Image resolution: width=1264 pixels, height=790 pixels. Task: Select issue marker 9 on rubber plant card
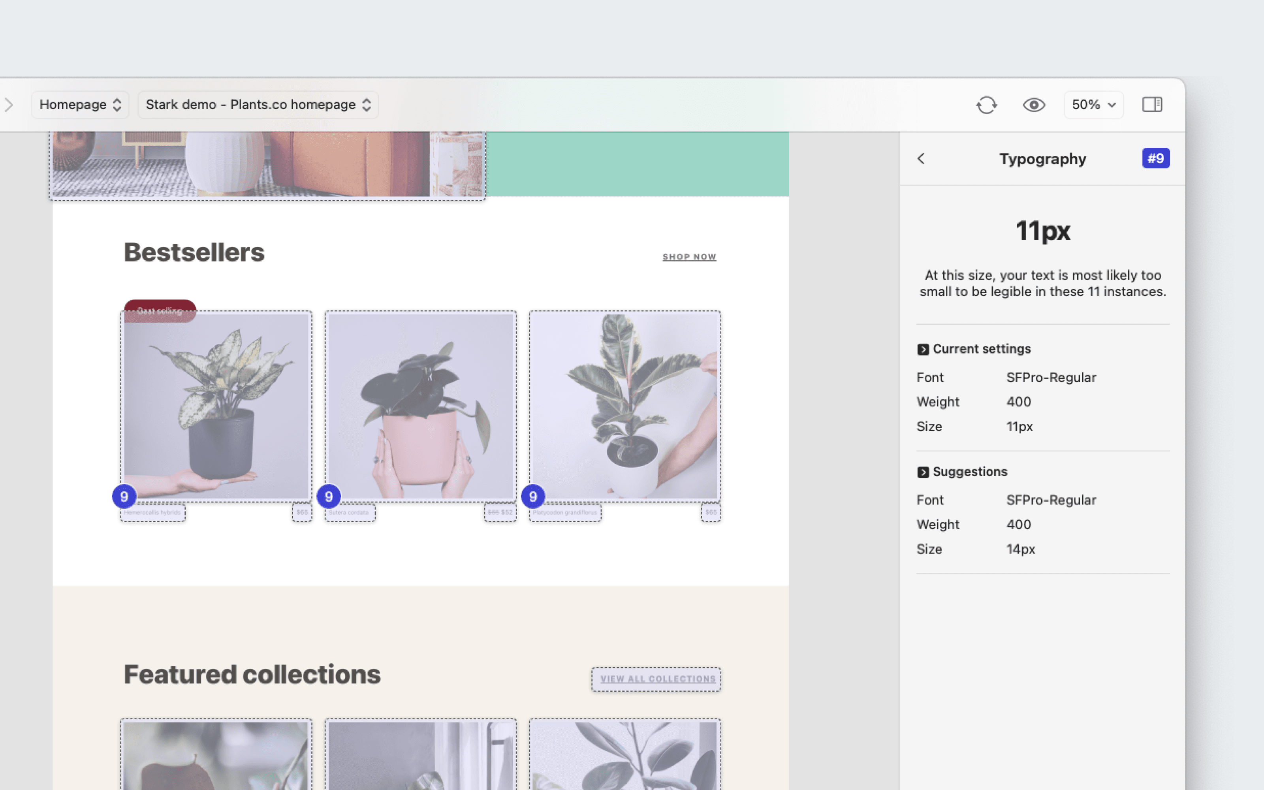click(x=533, y=497)
